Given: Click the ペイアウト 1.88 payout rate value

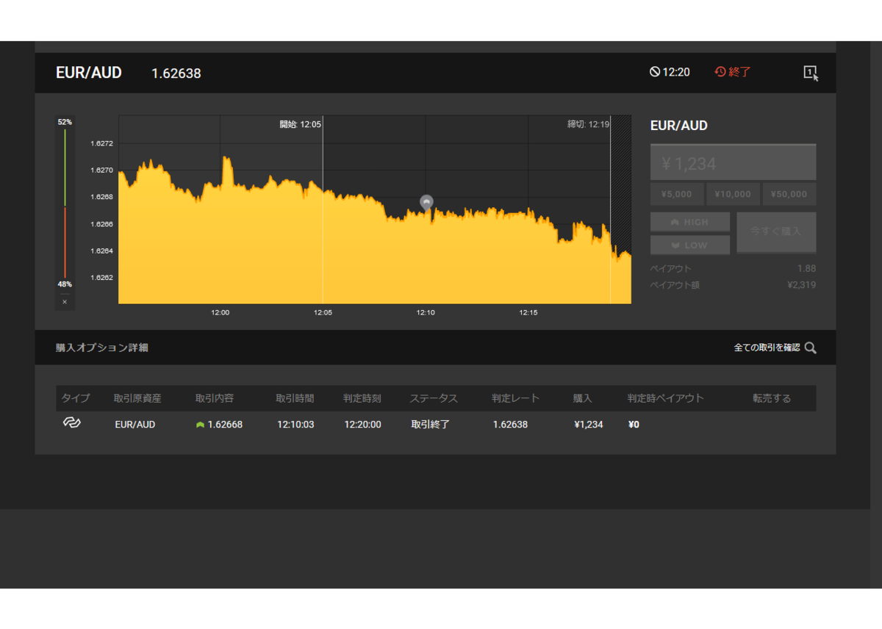Looking at the screenshot, I should pyautogui.click(x=806, y=268).
